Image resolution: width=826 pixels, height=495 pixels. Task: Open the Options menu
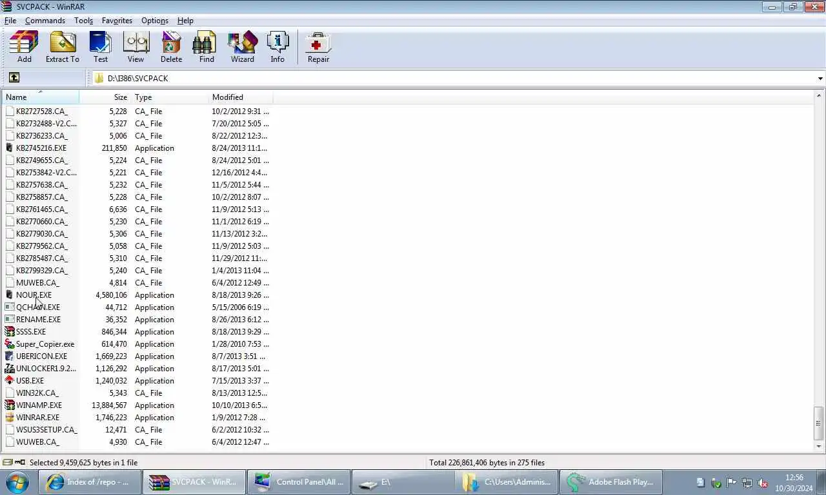pos(155,21)
